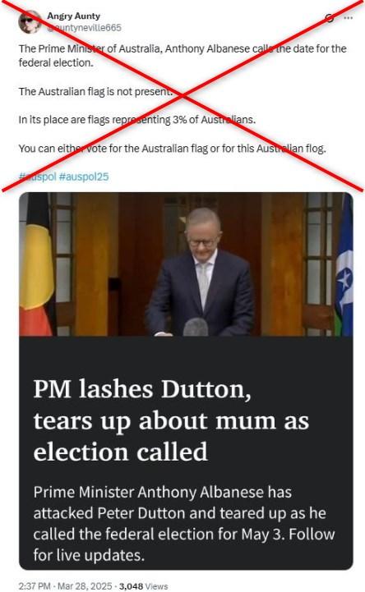Click the tweet's first paragraph about Albanese

182,56
